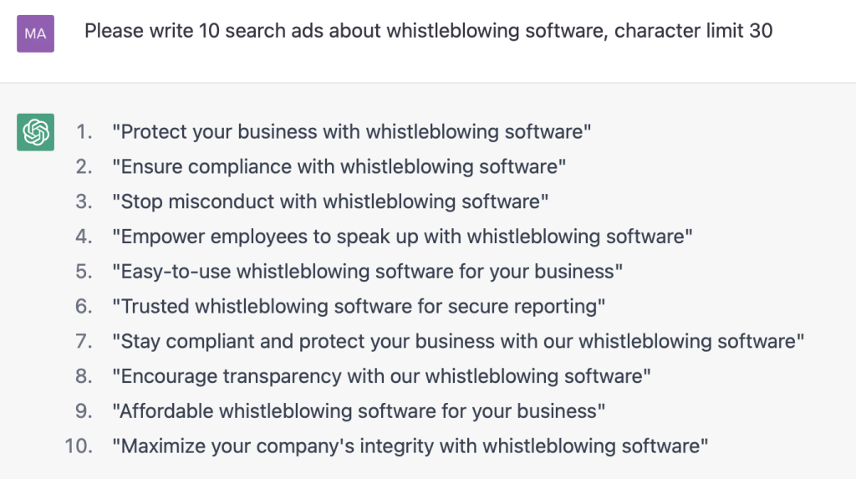Click ad 8 "Encourage transparency" line
The image size is (856, 479).
tap(381, 377)
